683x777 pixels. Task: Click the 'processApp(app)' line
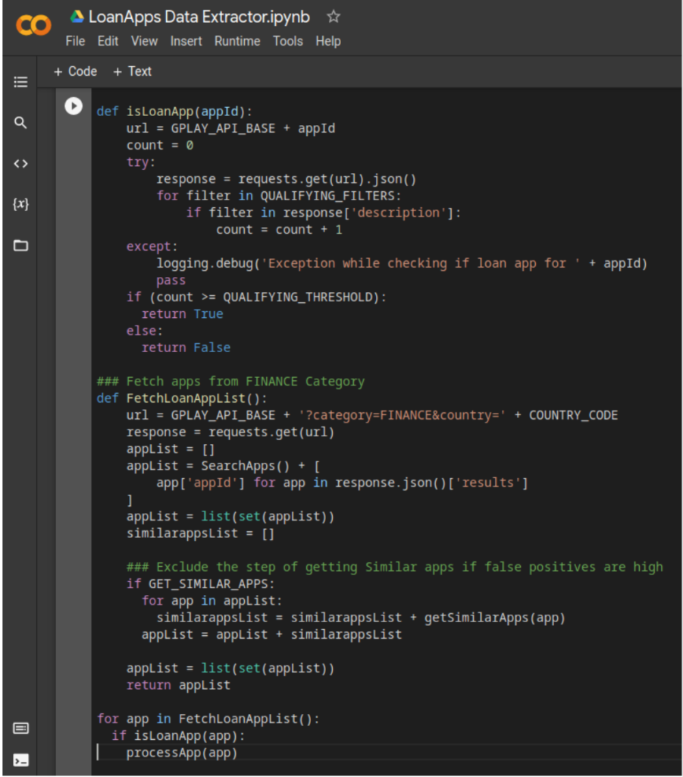pyautogui.click(x=182, y=752)
